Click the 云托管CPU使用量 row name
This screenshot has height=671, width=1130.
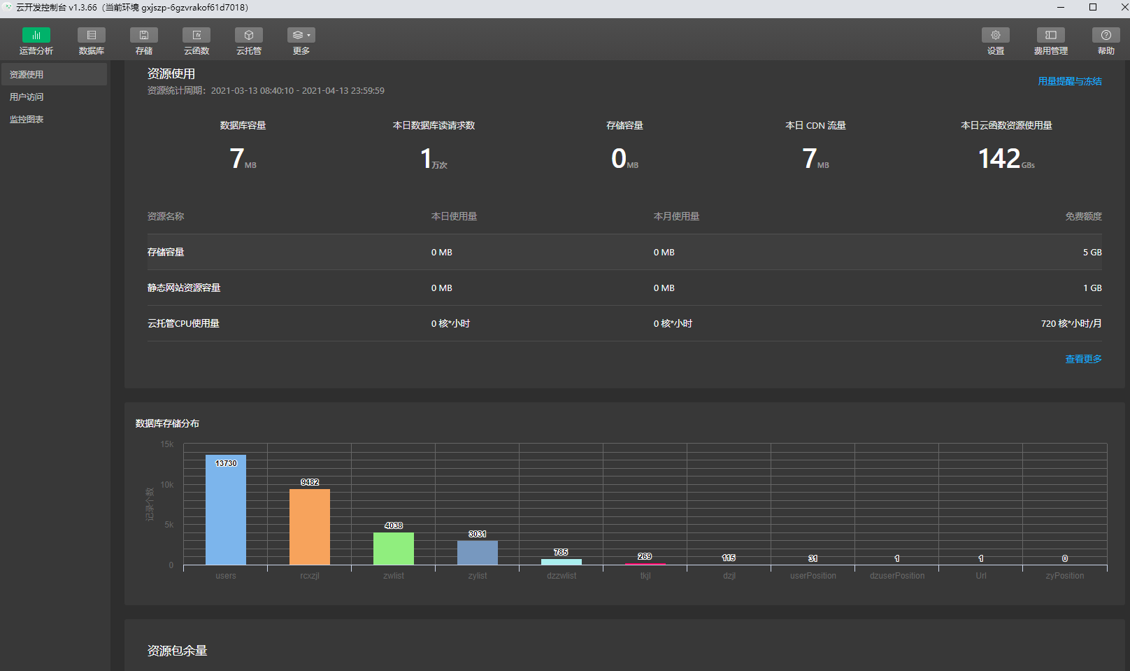click(183, 323)
